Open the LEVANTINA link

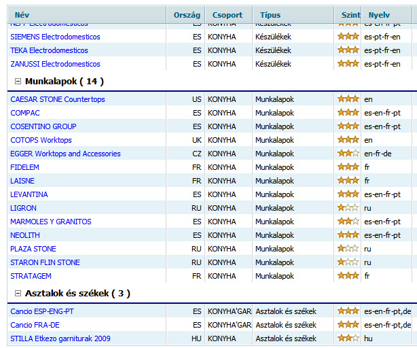tap(29, 194)
